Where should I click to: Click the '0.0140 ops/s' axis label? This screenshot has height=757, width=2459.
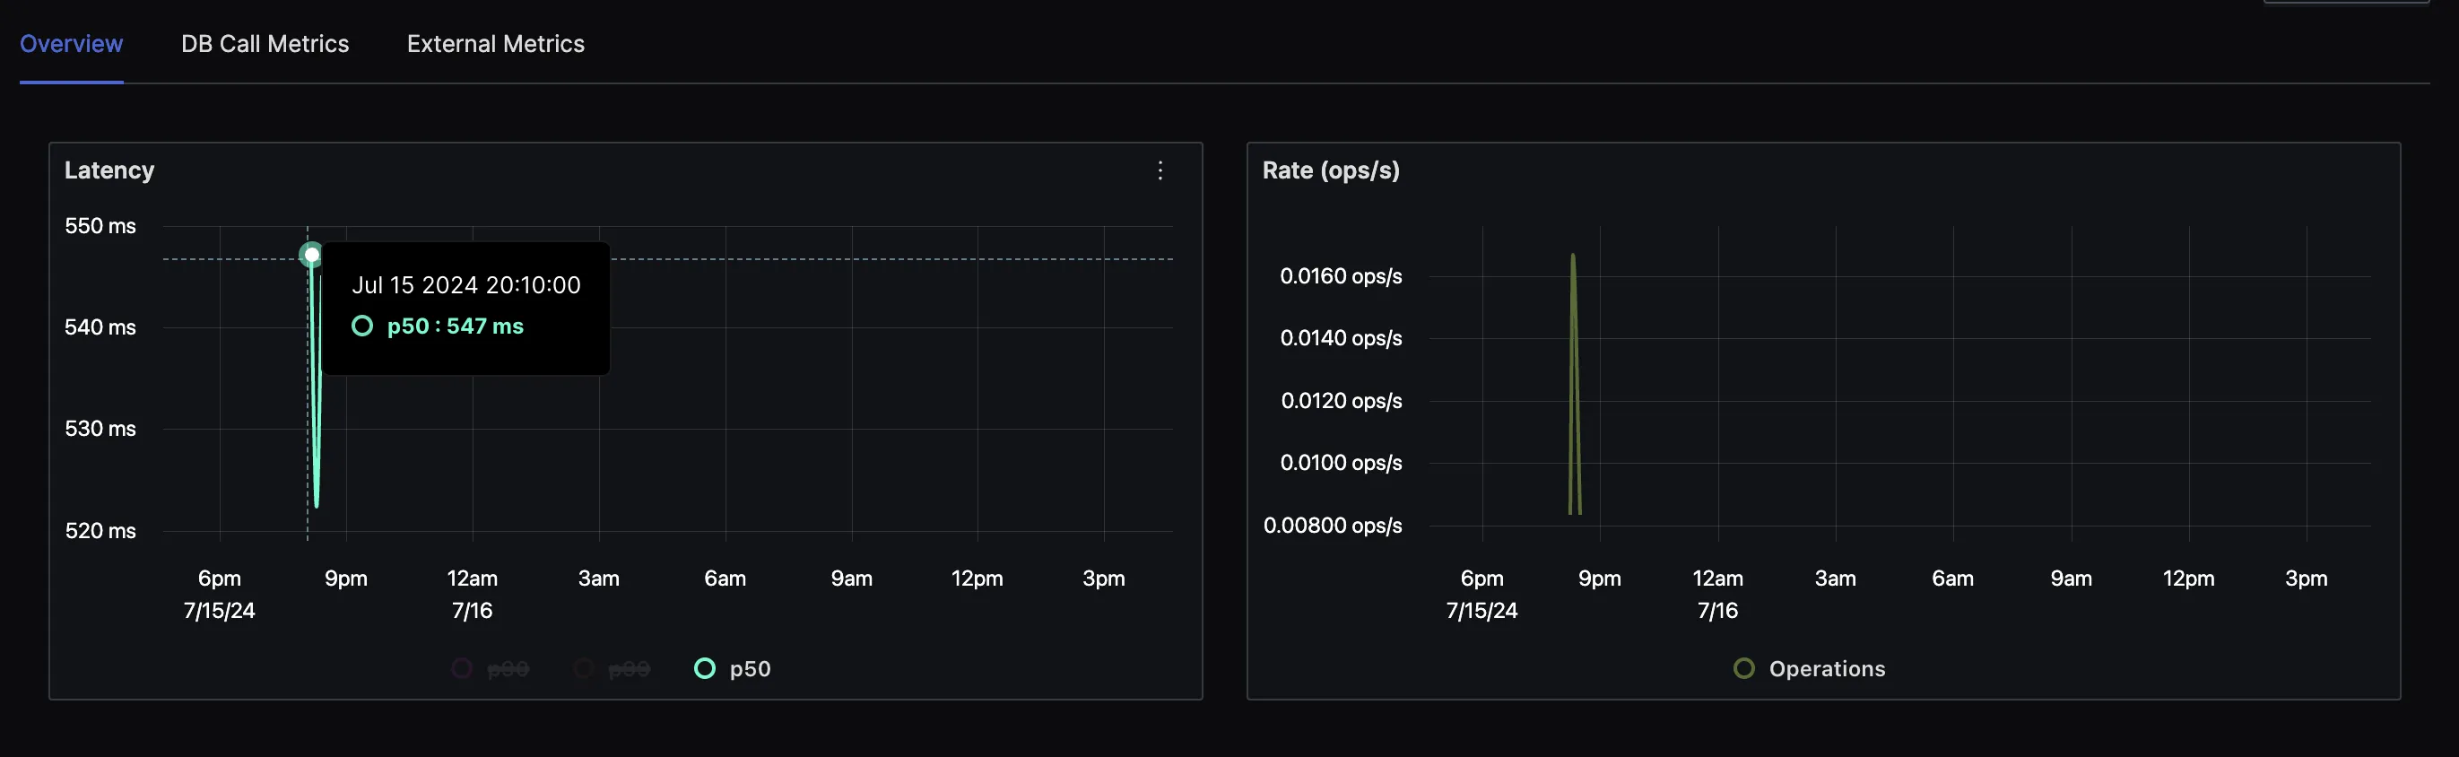click(x=1342, y=339)
